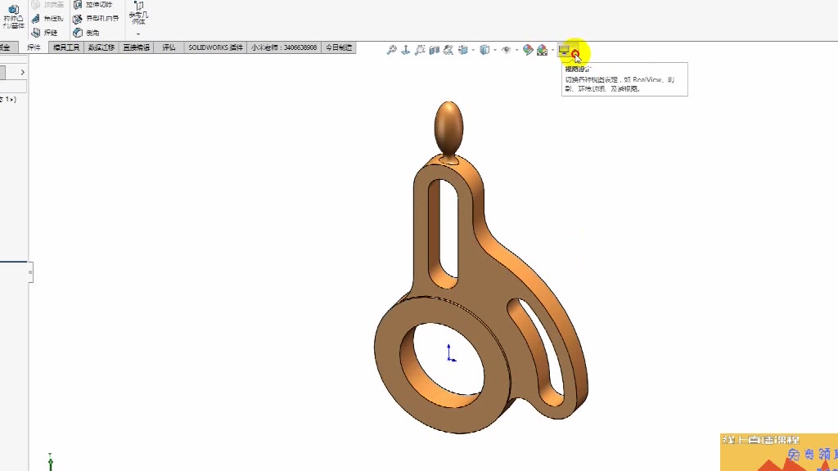
Task: Click the Zoom to Fit magnifier icon
Action: click(392, 51)
